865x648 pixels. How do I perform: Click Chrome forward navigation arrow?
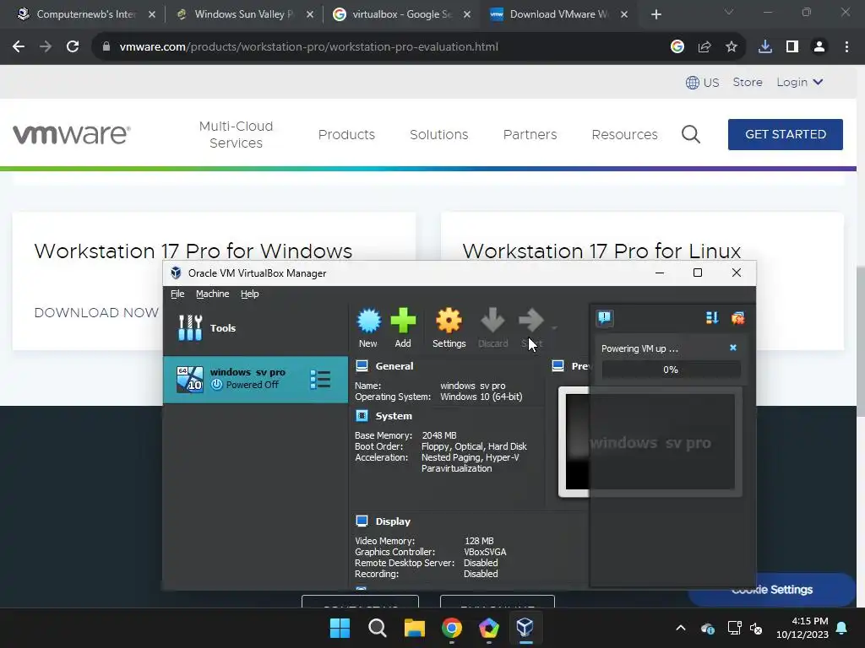pyautogui.click(x=46, y=47)
